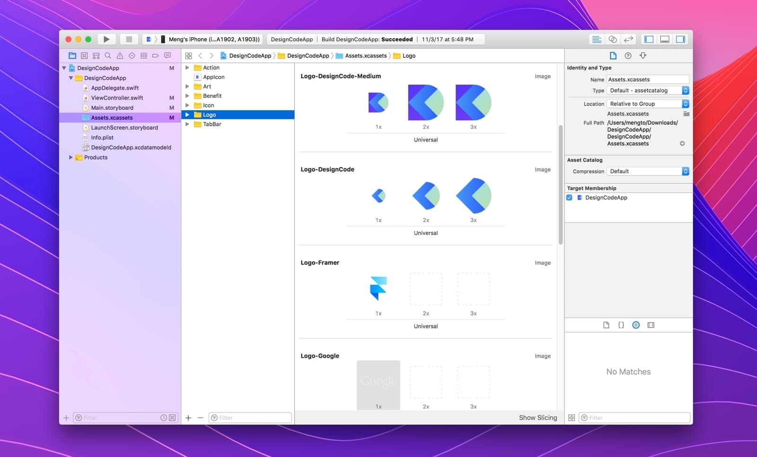Show the File inspector

coord(613,55)
